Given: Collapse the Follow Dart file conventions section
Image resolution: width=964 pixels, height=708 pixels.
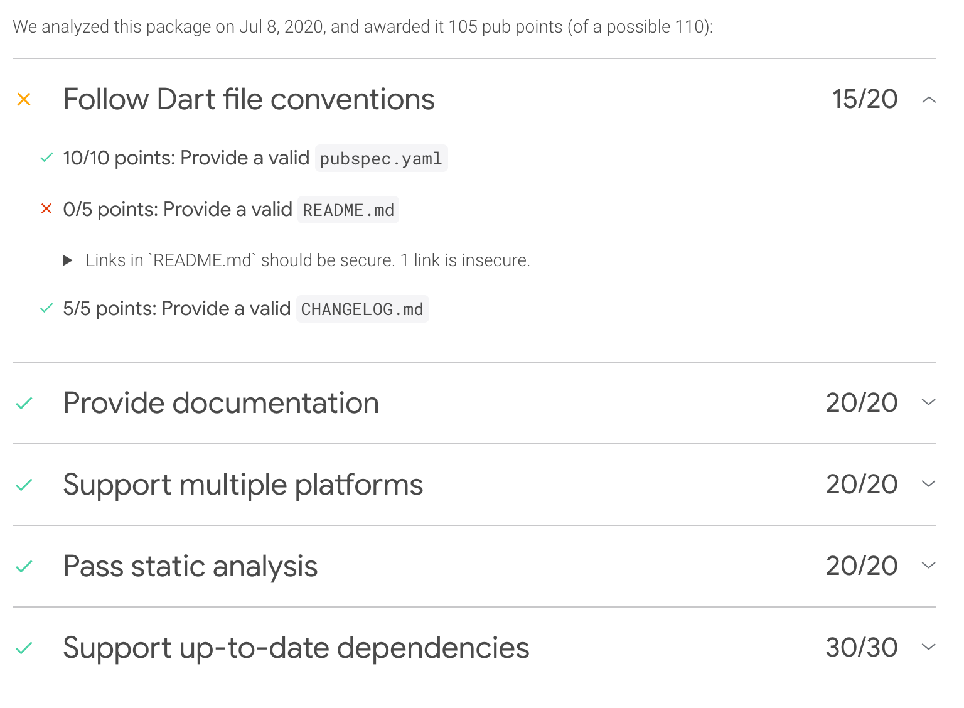Looking at the screenshot, I should [x=929, y=100].
